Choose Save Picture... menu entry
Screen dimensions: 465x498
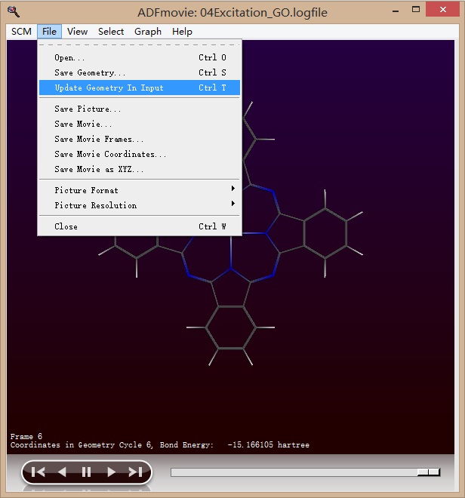coord(139,109)
